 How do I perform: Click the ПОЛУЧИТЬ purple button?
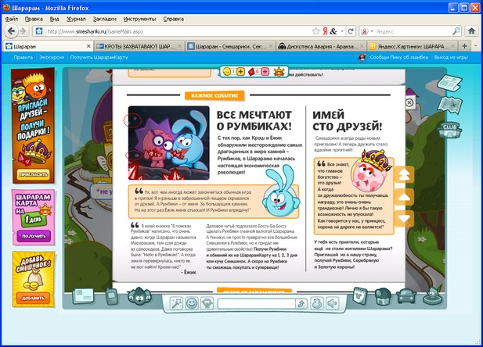coord(34,236)
